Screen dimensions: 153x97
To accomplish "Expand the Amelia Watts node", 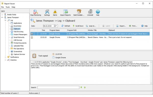I will (x=2, y=15).
